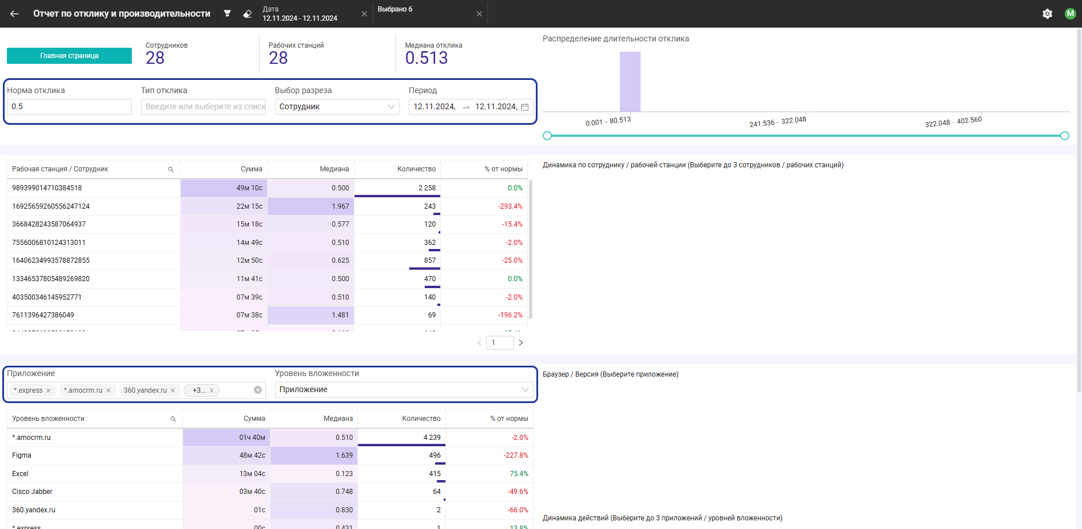Search in Уровень вложенности column
The image size is (1082, 529).
click(173, 419)
